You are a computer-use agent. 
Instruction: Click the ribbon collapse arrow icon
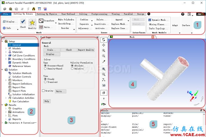[149, 14]
